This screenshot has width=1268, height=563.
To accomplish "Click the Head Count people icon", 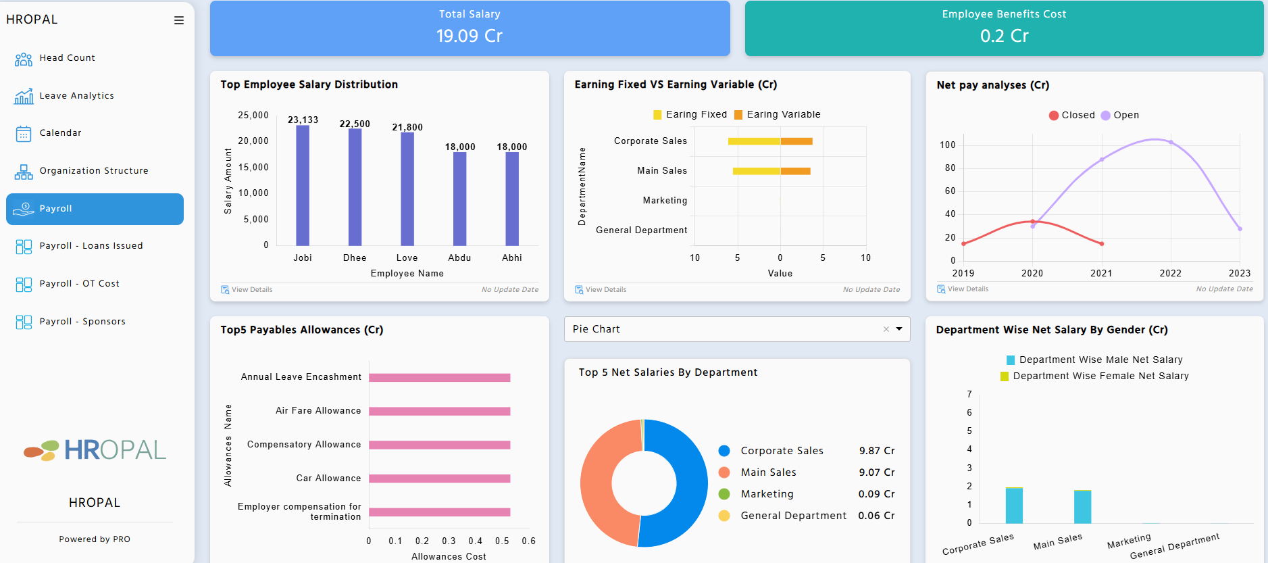I will (x=24, y=59).
